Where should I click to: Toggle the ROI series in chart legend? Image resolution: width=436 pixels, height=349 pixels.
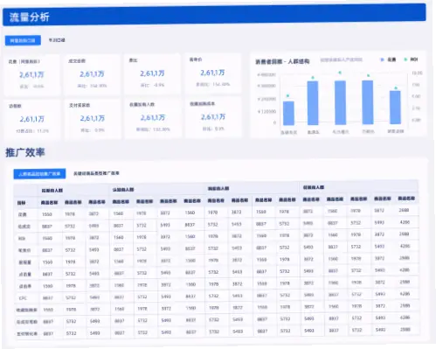click(x=414, y=59)
